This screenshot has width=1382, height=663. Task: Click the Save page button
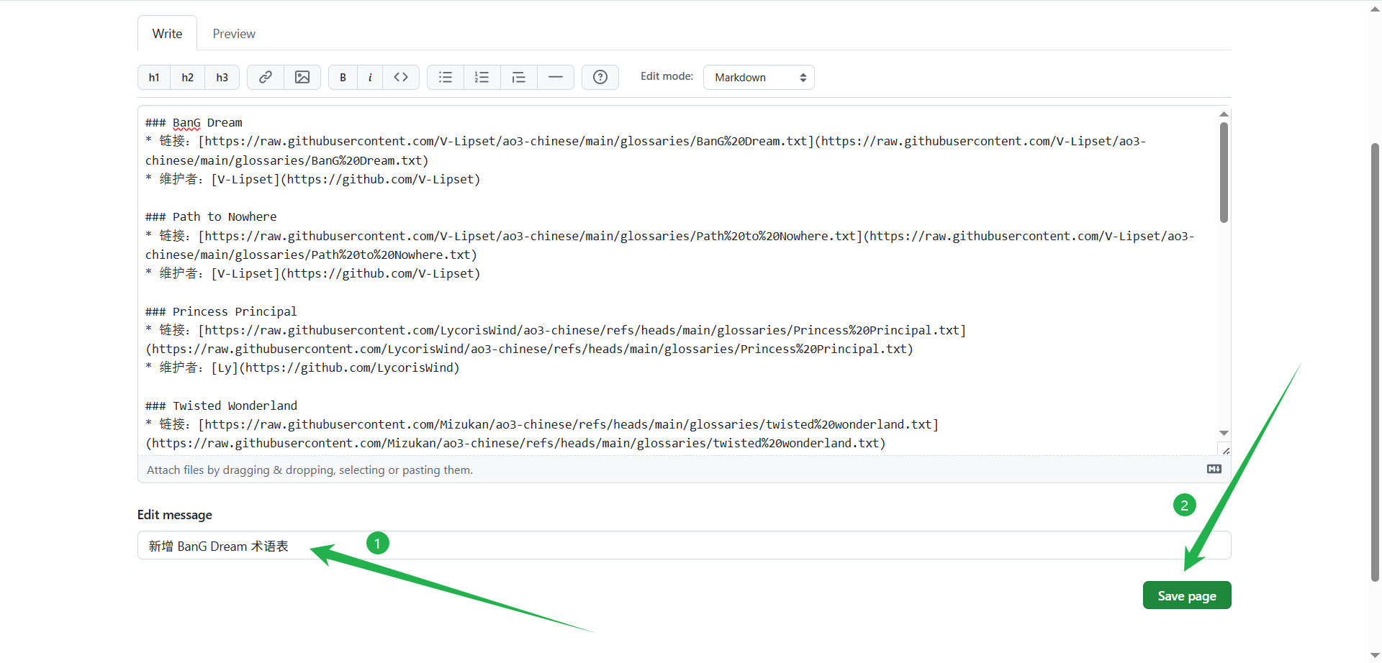1187,595
